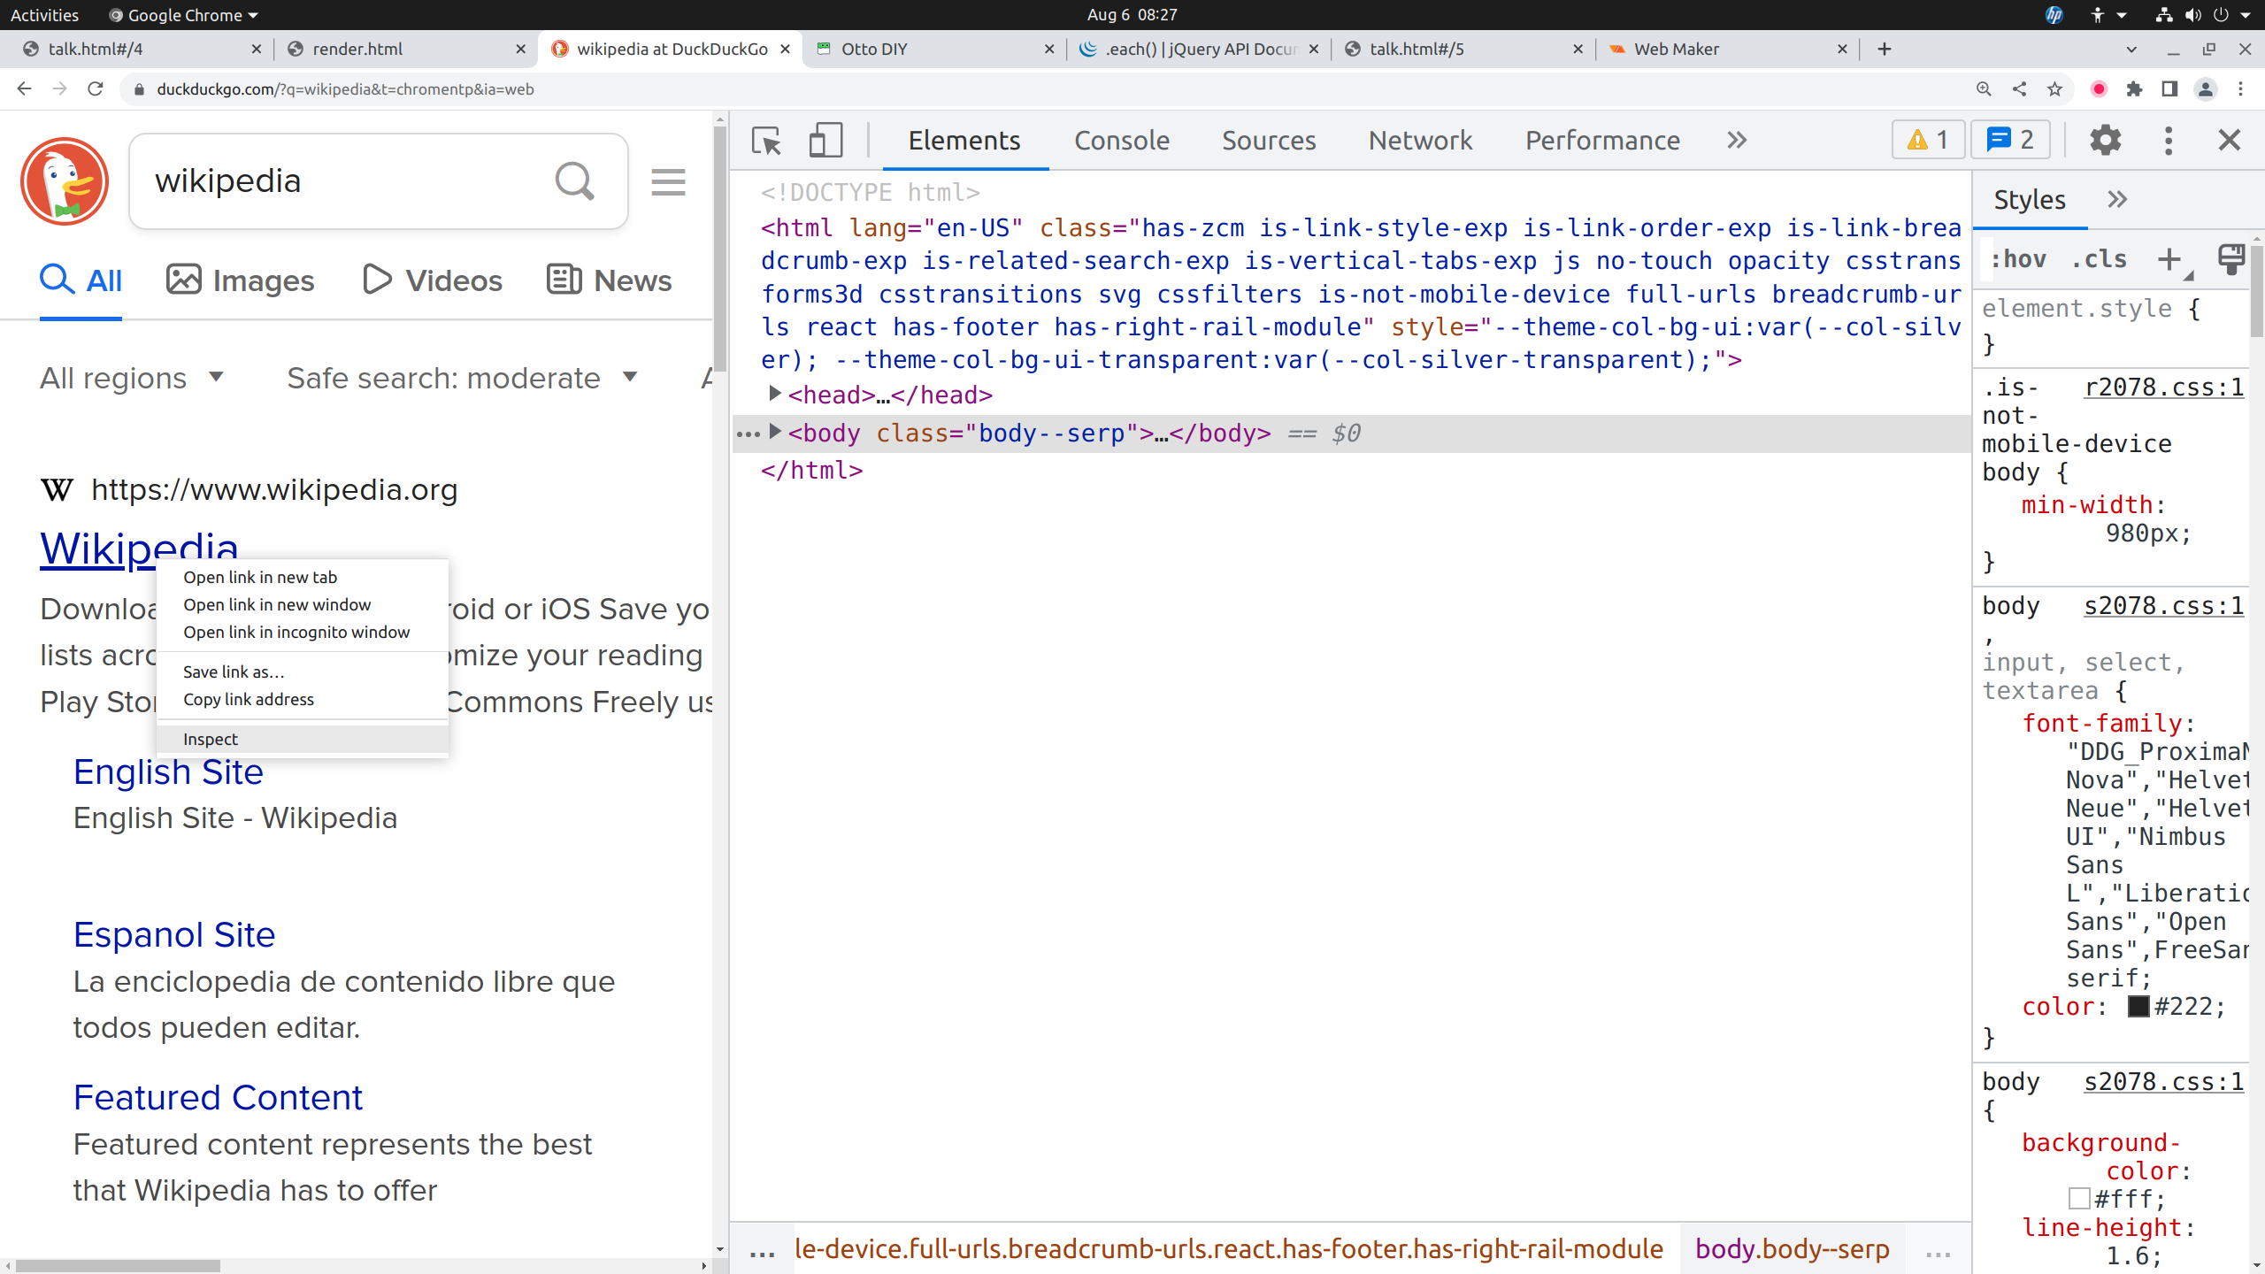
Task: Expand the head element node
Action: click(x=774, y=394)
